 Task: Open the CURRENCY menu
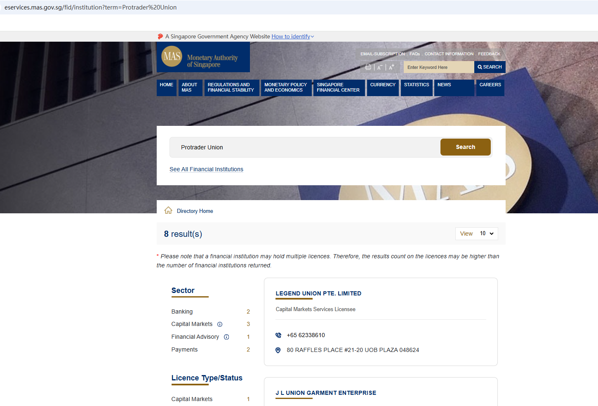[383, 87]
